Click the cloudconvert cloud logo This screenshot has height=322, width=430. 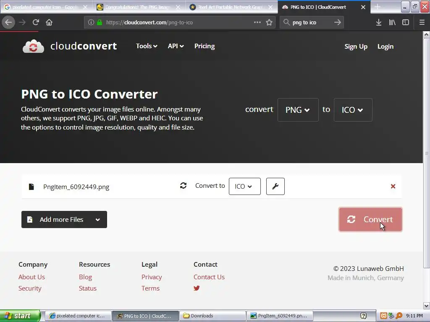click(x=33, y=46)
